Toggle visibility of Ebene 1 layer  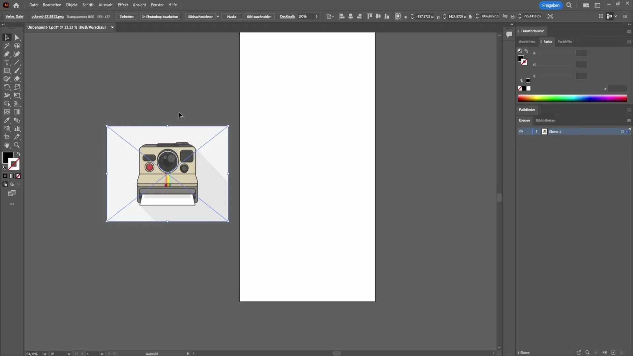click(x=521, y=131)
